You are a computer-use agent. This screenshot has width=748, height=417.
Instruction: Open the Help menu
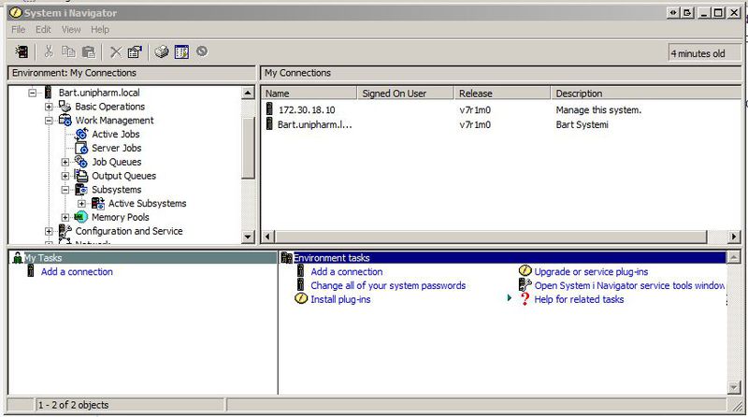[x=100, y=30]
